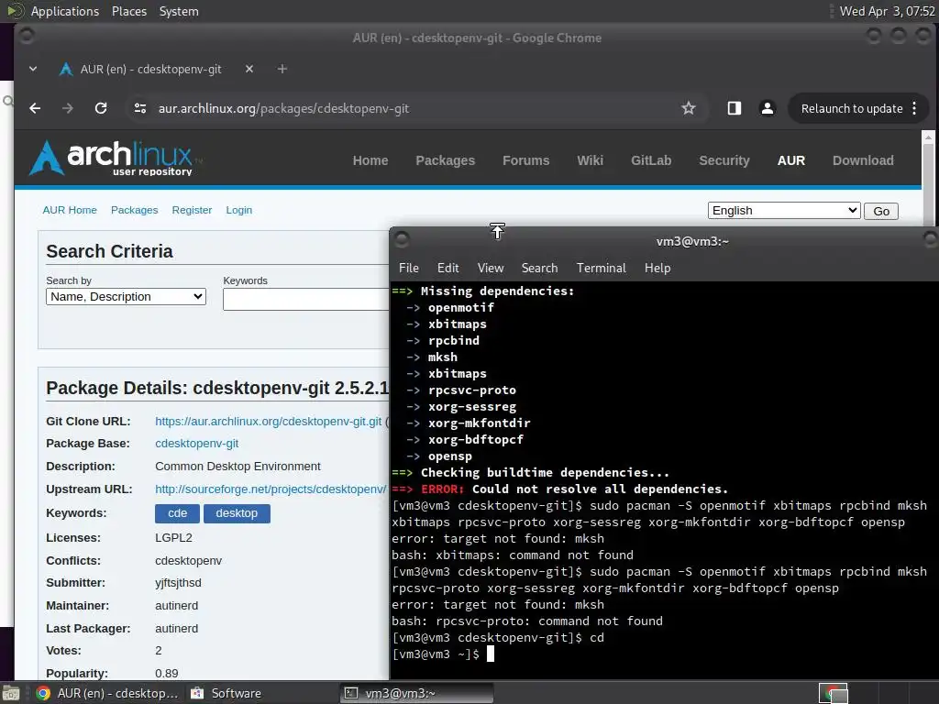Click 'yjftsjthsd' submitter name
Image resolution: width=939 pixels, height=704 pixels.
point(178,583)
